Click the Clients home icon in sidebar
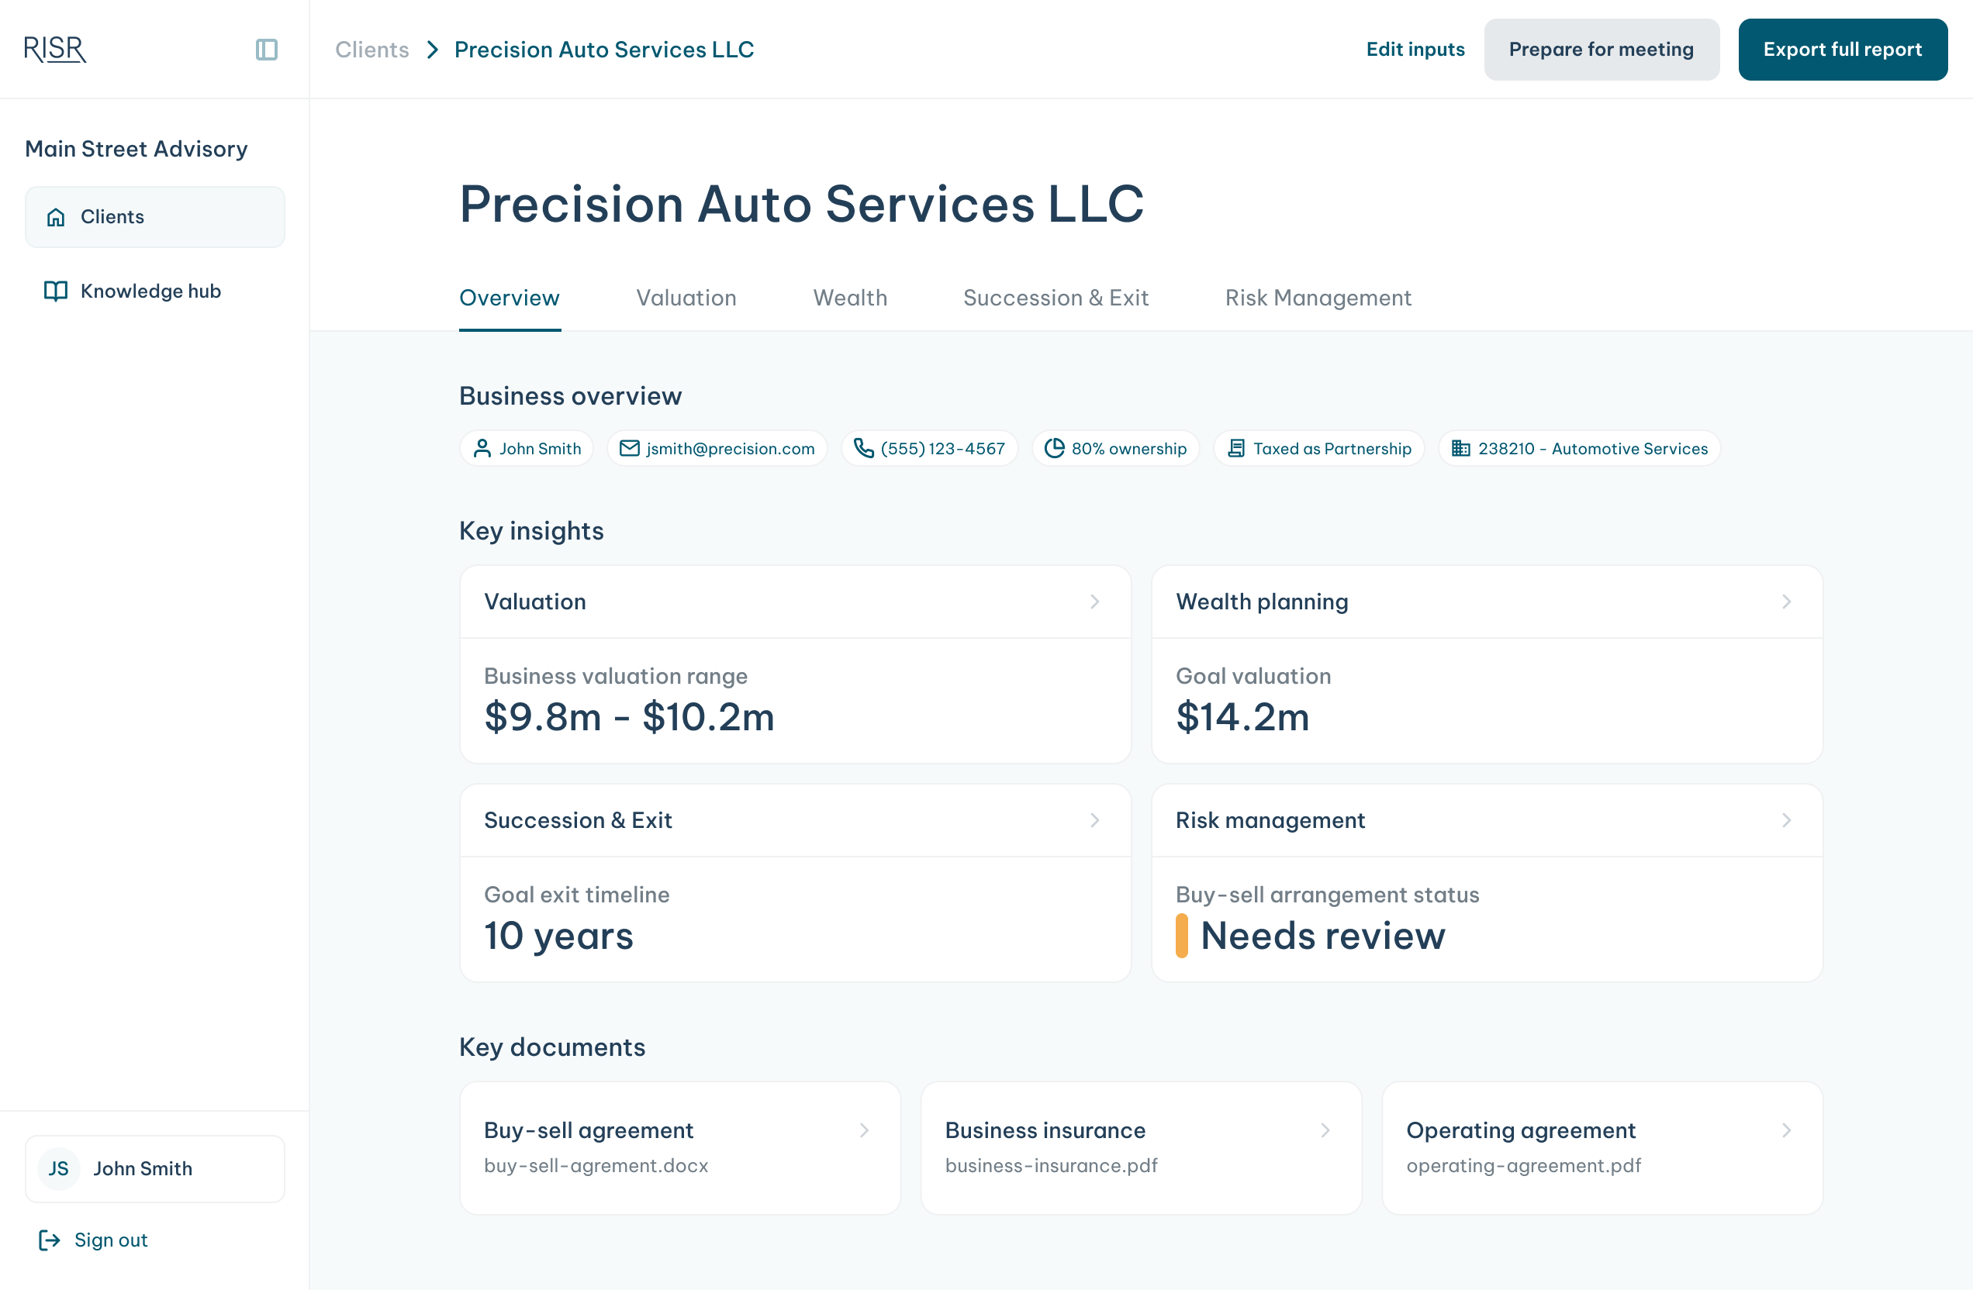Image resolution: width=1973 pixels, height=1290 pixels. point(56,217)
